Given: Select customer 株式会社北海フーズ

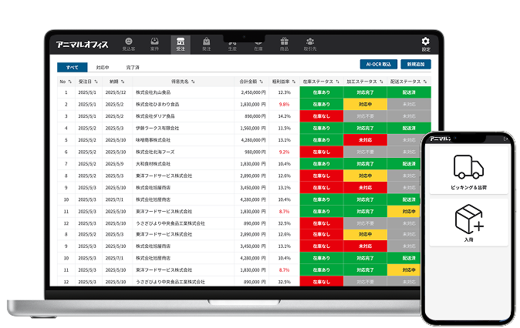Looking at the screenshot, I should pos(155,152).
